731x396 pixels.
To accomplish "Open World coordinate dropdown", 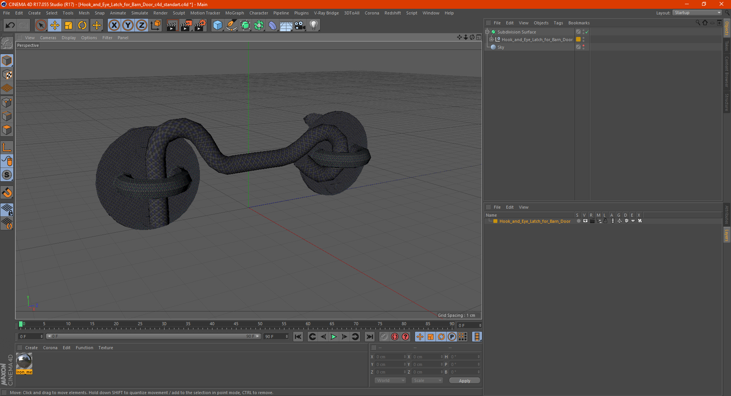I will pyautogui.click(x=390, y=381).
